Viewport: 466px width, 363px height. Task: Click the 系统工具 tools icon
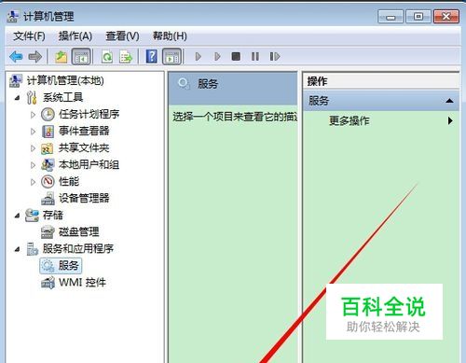pos(32,98)
